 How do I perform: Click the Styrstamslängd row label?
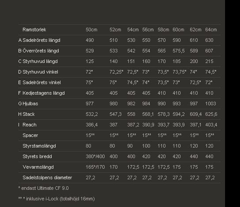(39, 146)
